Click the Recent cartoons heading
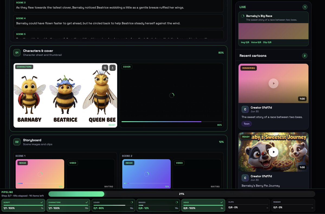 pyautogui.click(x=253, y=56)
